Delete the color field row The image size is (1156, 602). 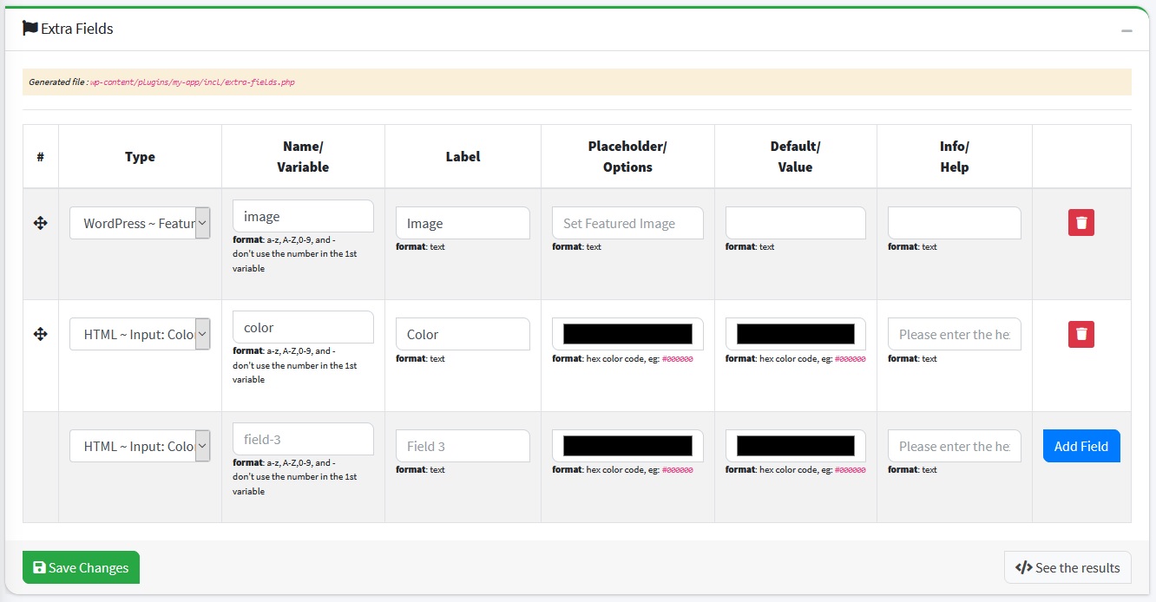pyautogui.click(x=1080, y=334)
